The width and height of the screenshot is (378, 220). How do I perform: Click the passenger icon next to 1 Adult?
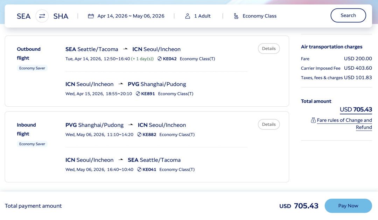188,16
